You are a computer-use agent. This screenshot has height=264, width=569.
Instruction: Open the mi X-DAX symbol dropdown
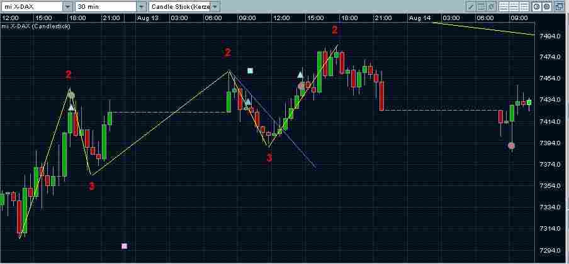click(x=67, y=7)
